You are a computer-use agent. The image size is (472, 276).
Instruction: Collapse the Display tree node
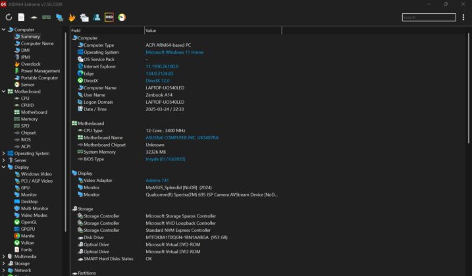coord(3,167)
